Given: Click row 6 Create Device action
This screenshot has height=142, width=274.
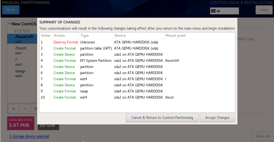Looking at the screenshot, I should click(x=64, y=73).
